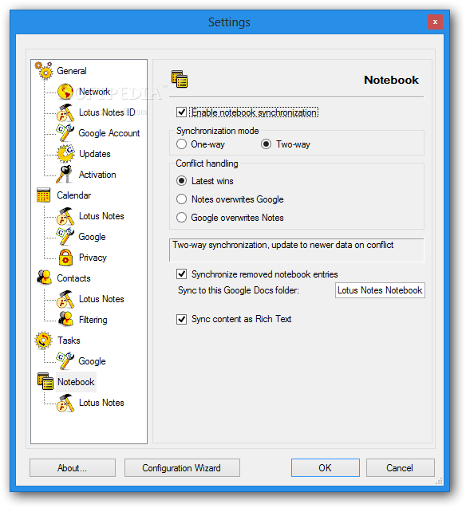Screen dimensions: 466x508
Task: Select the Tasks category
Action: pyautogui.click(x=69, y=341)
